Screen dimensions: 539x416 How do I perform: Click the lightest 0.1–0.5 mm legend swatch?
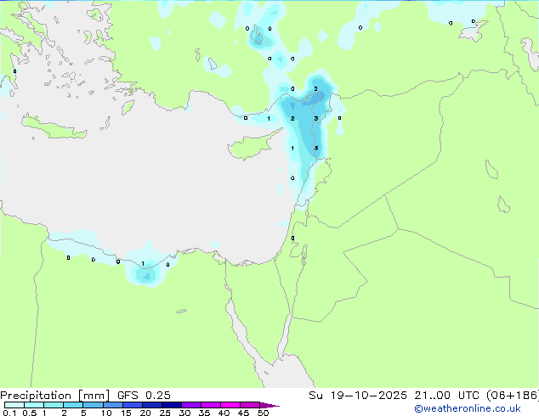14,405
